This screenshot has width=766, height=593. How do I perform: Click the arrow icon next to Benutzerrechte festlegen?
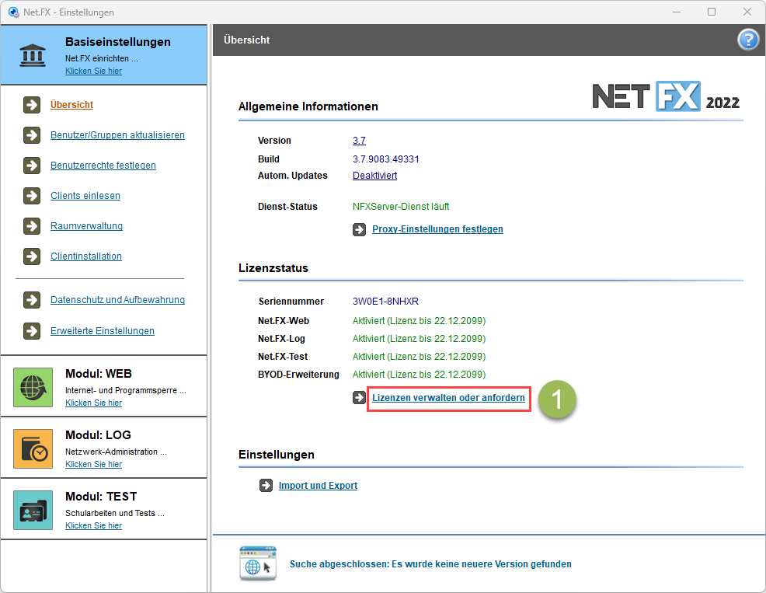click(x=32, y=166)
